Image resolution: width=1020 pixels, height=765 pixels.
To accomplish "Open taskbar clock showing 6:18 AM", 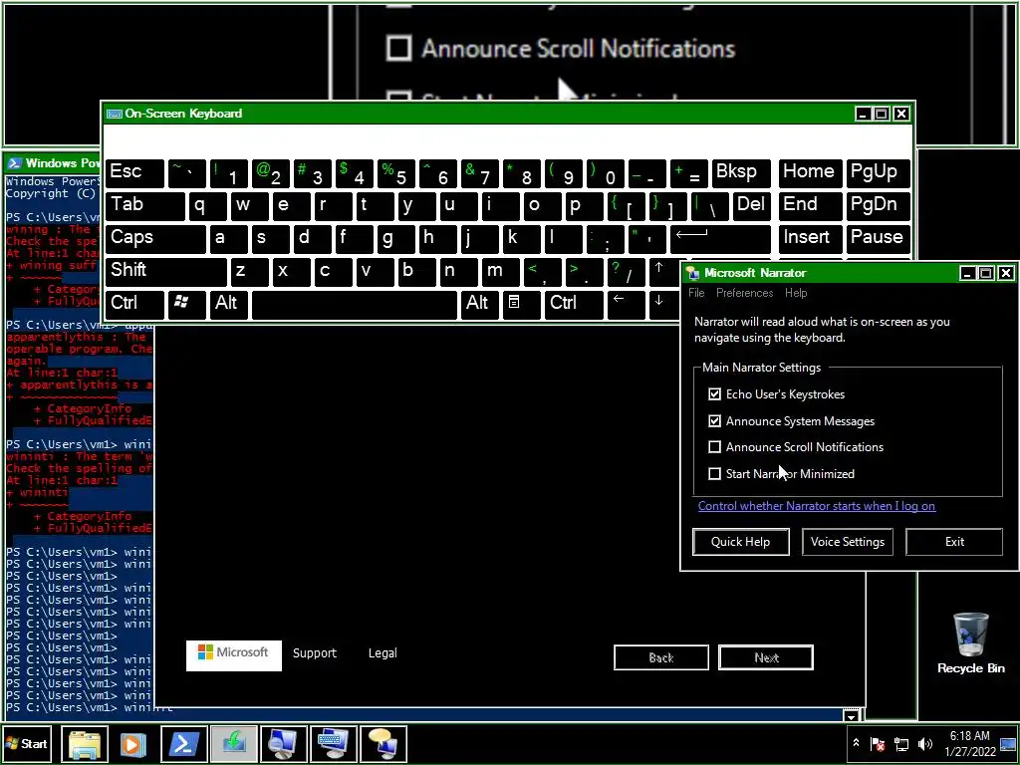I will click(969, 743).
